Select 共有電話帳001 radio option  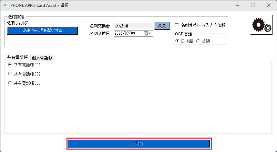pos(10,65)
